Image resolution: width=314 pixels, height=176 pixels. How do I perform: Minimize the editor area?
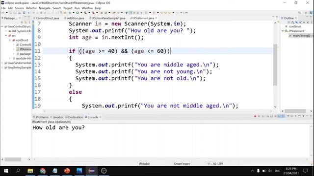tap(273, 17)
